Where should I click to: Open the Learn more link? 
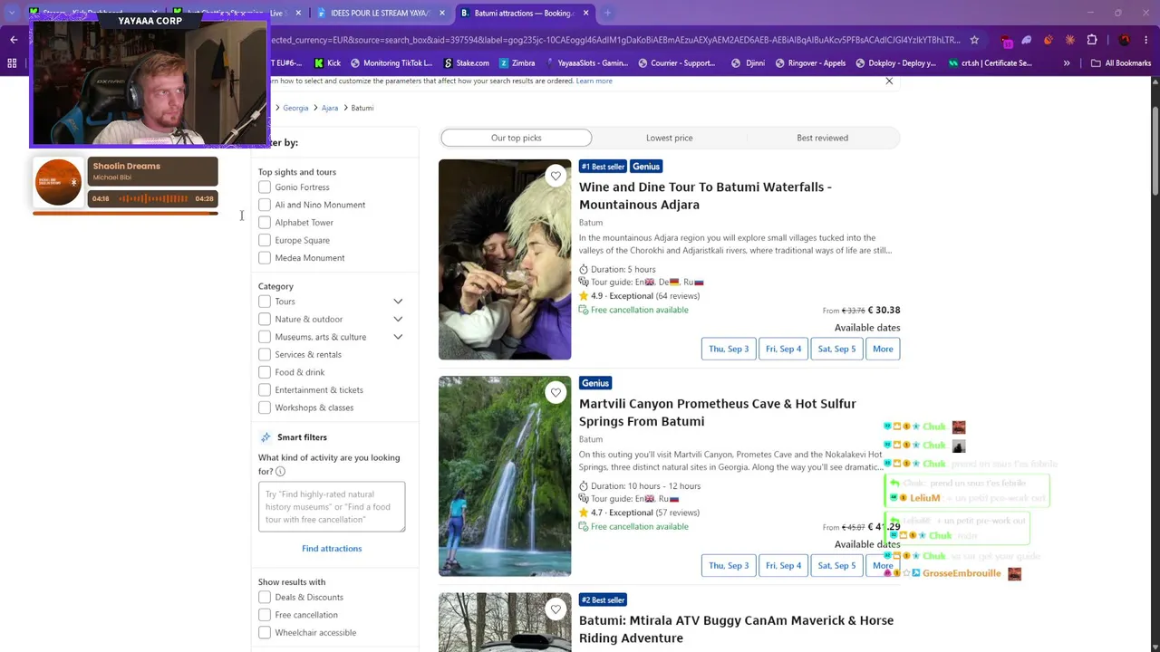pyautogui.click(x=594, y=81)
